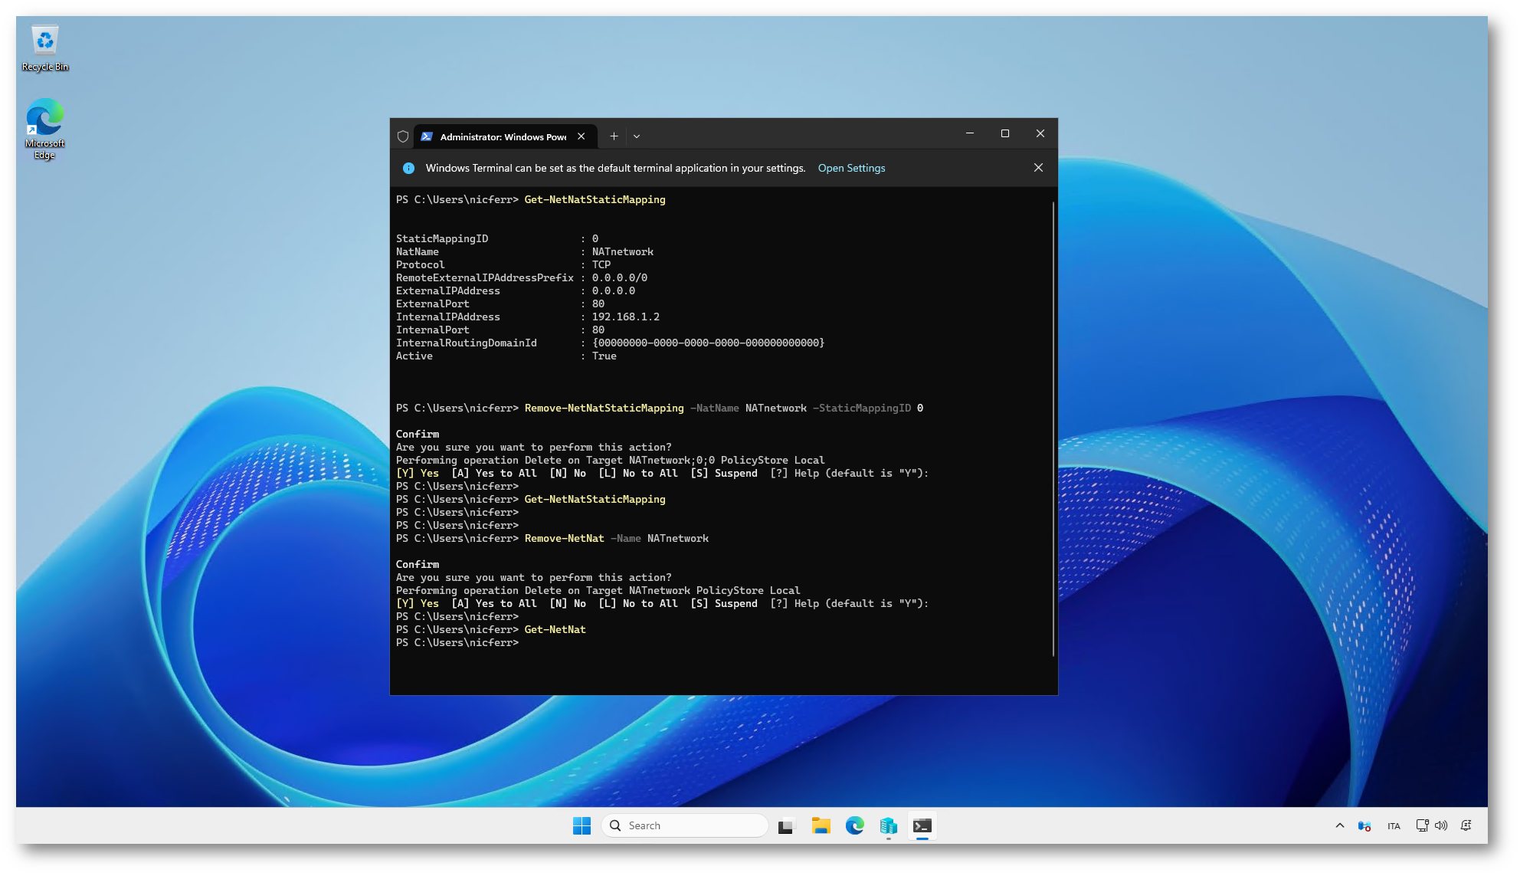Open Microsoft Edge from taskbar
Image resolution: width=1520 pixels, height=876 pixels.
tap(854, 825)
